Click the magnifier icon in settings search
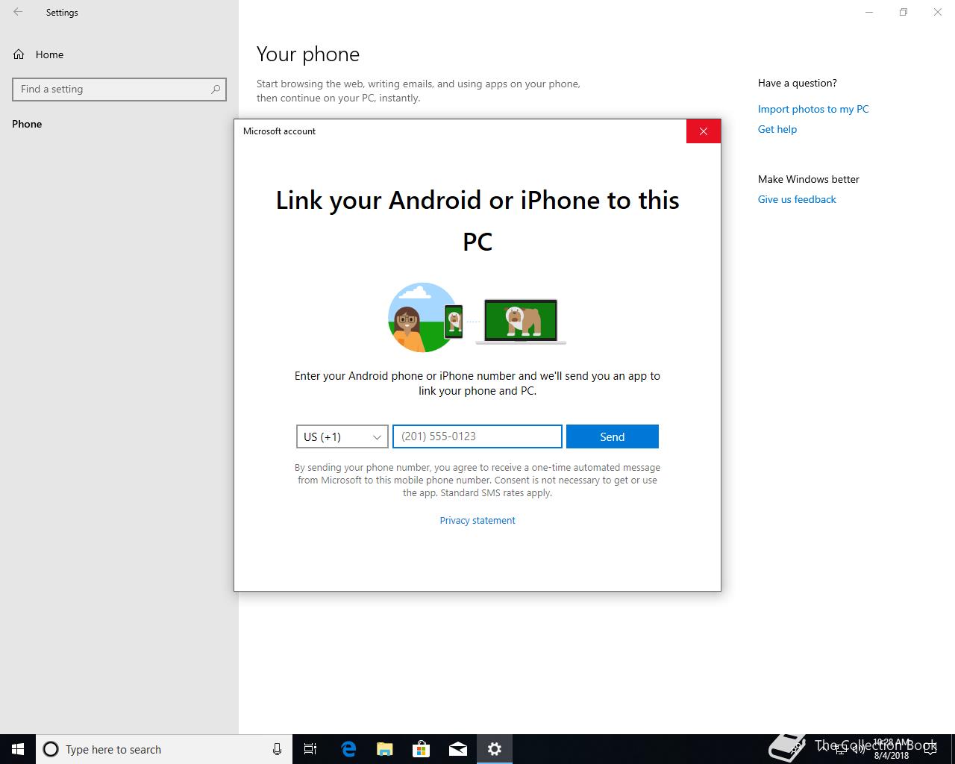955x764 pixels. tap(216, 89)
